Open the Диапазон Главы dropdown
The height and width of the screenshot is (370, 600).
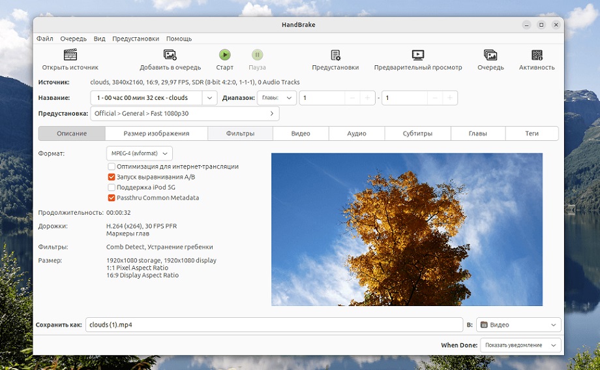[277, 98]
